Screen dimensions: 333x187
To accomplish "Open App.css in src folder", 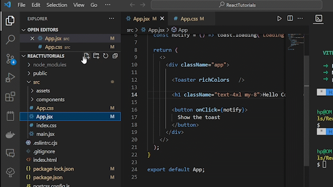I will click(70, 108).
